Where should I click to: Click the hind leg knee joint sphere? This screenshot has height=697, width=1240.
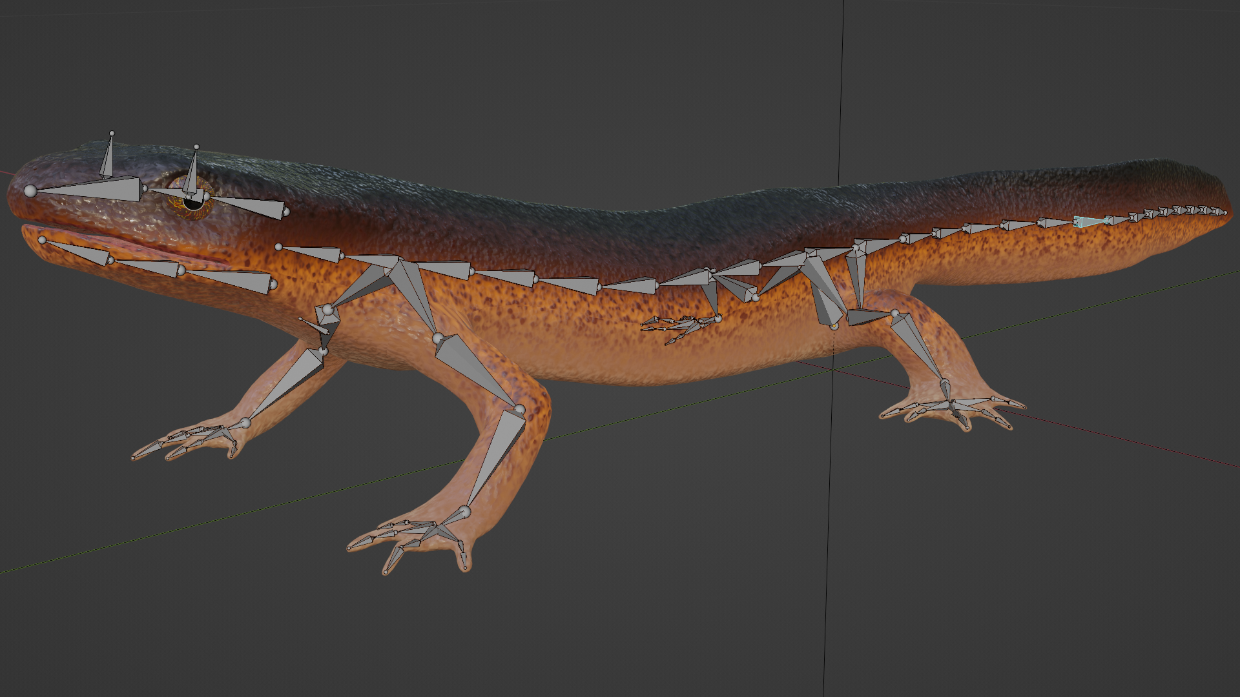(895, 314)
